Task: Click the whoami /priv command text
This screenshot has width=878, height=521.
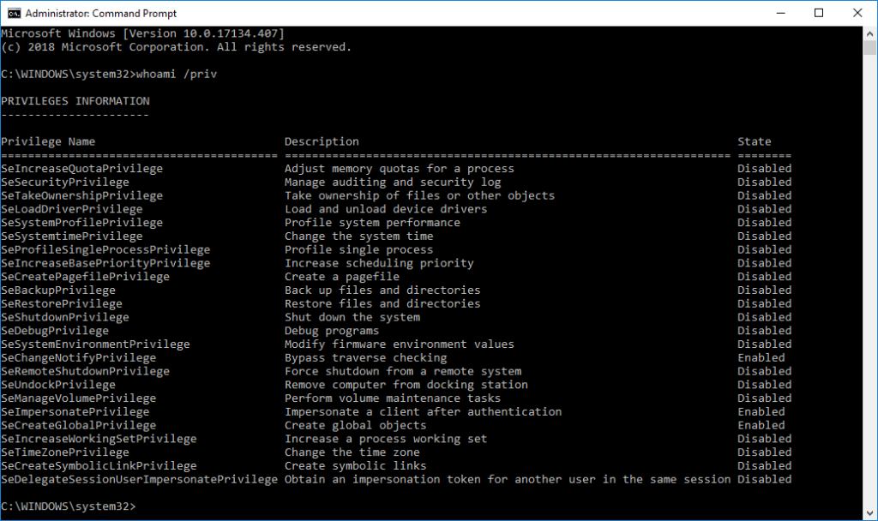Action: (177, 74)
